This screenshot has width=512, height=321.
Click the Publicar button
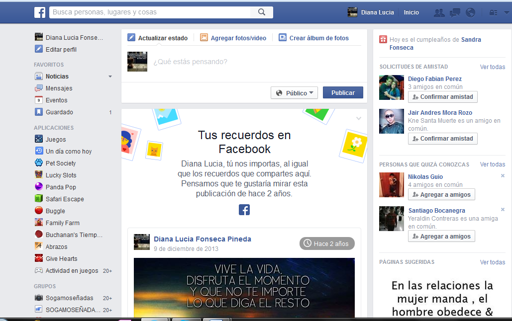click(x=343, y=92)
